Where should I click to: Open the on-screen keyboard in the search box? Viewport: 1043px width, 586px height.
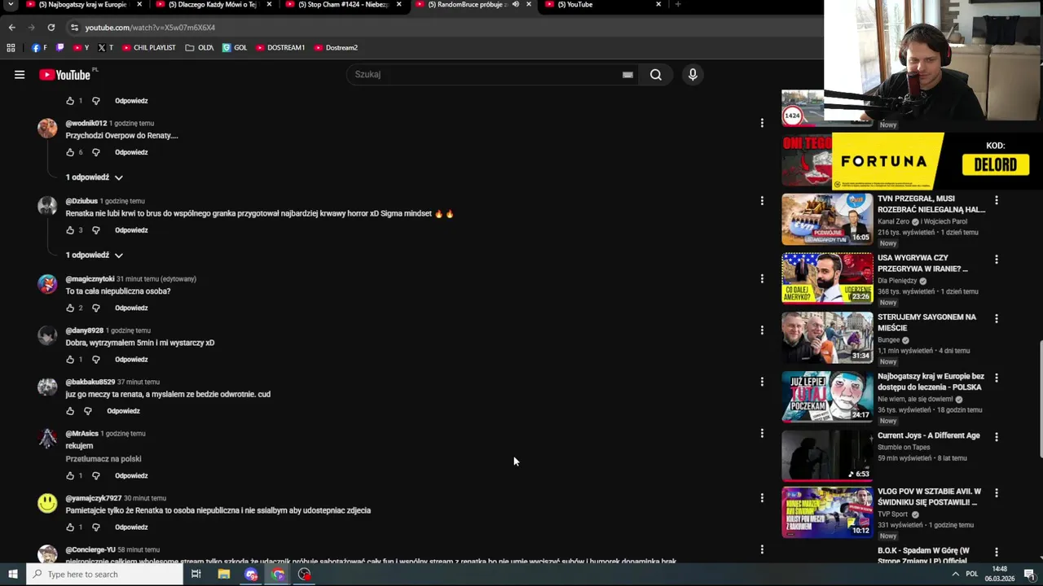pyautogui.click(x=627, y=75)
